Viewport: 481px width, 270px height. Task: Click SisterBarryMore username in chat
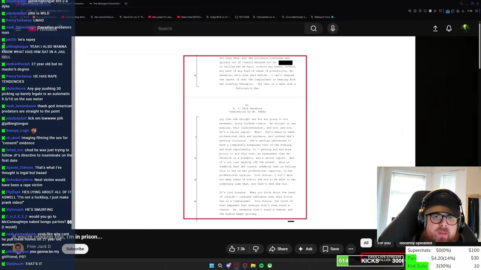click(x=20, y=180)
